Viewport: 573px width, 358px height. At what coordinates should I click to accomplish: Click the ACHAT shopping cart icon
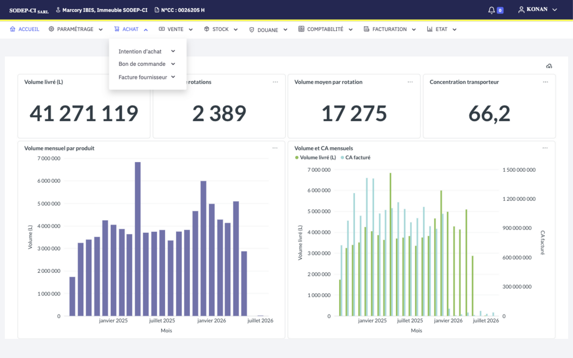(x=117, y=29)
